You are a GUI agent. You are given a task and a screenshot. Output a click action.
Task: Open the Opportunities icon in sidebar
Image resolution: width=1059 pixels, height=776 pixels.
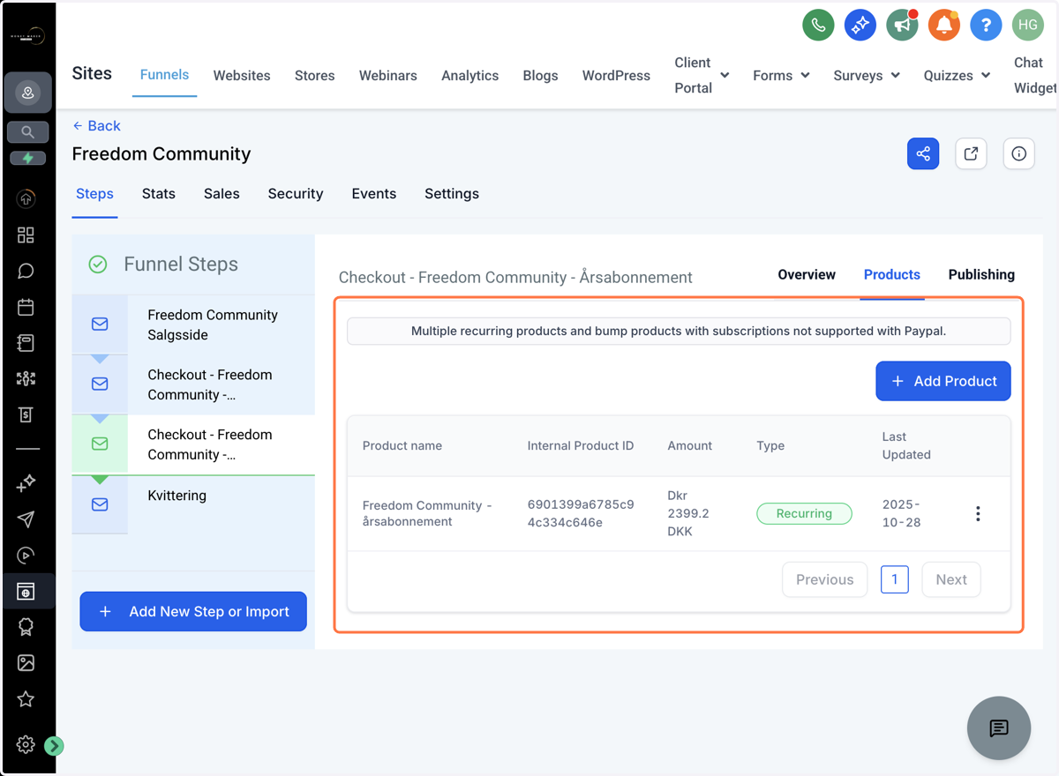26,378
